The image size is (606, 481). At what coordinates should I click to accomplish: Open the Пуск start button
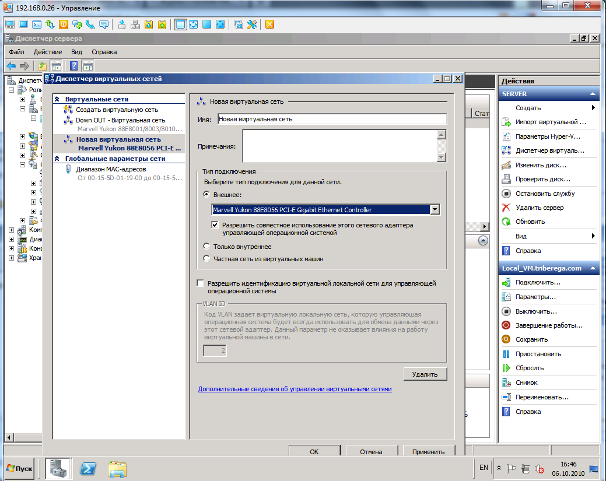19,468
